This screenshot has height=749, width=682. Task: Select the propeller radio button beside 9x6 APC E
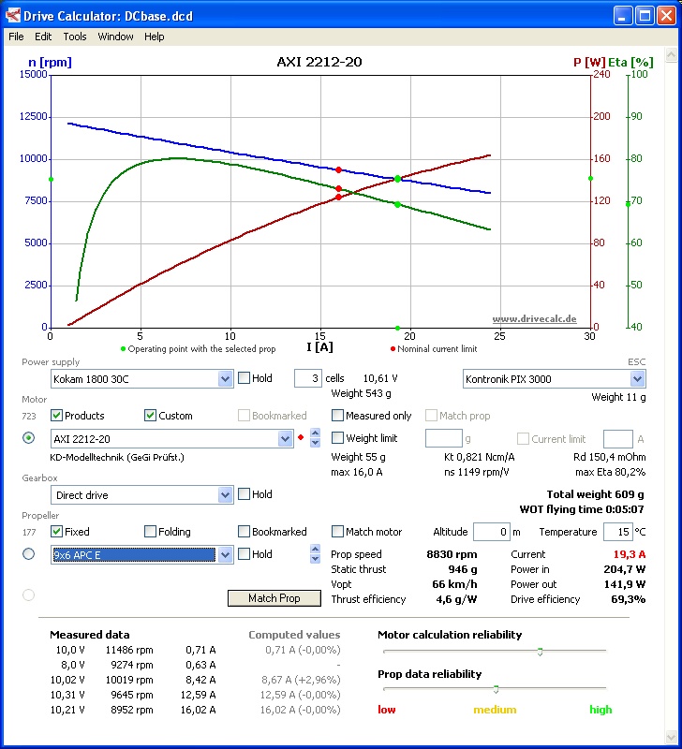point(28,554)
